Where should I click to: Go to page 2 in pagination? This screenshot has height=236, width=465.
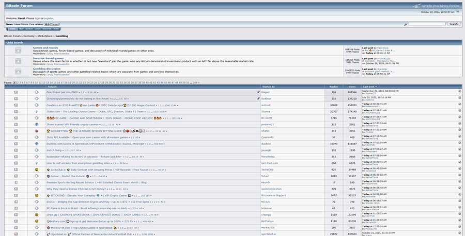click(x=18, y=83)
